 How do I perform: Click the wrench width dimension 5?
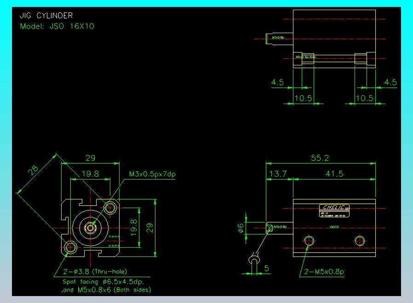pos(267,268)
